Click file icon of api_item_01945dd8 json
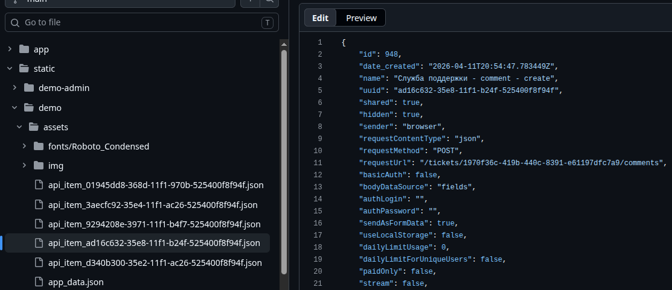 click(x=39, y=184)
